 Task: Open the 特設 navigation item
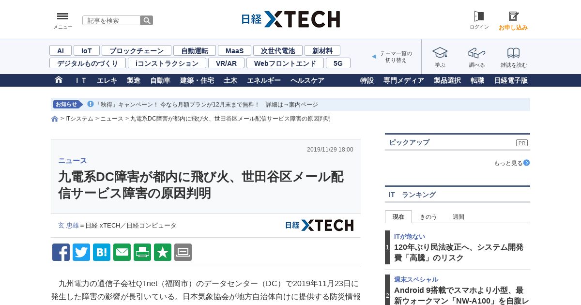pyautogui.click(x=367, y=80)
